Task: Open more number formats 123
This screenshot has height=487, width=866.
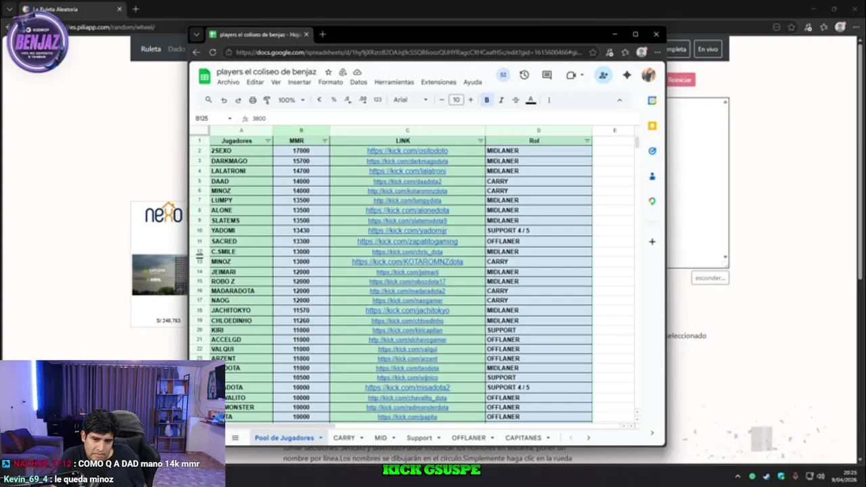Action: [x=378, y=99]
